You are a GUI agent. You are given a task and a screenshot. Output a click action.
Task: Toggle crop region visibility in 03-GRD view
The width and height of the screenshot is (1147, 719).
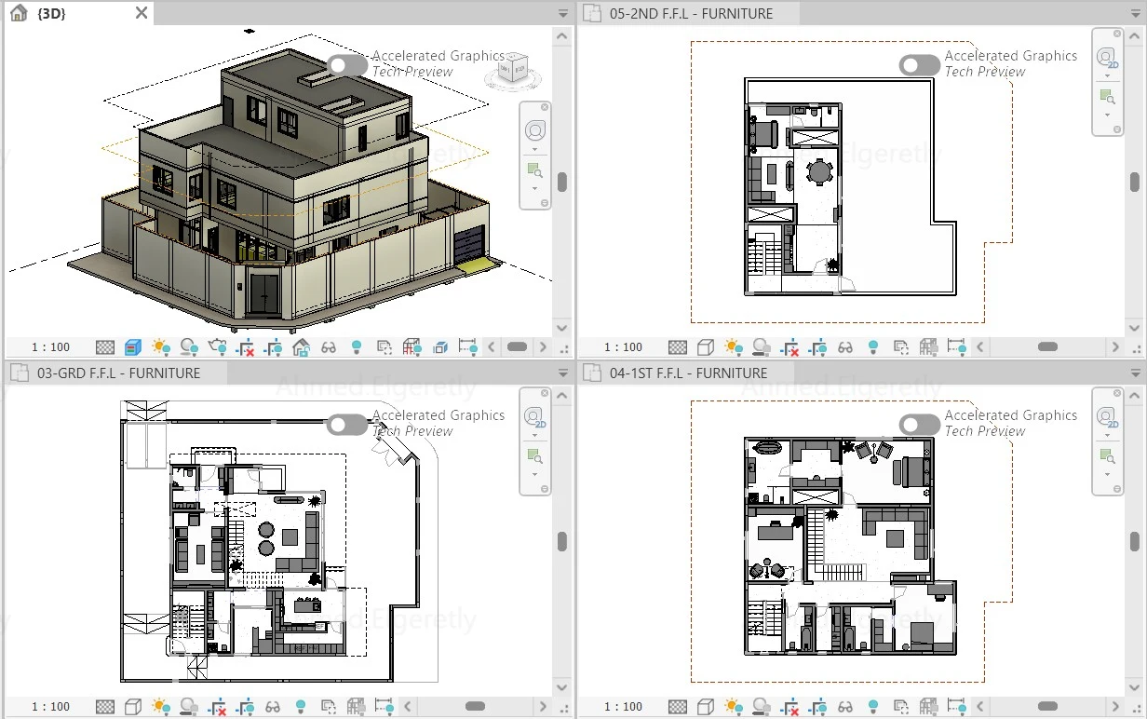tap(245, 707)
